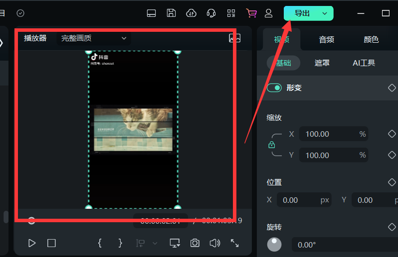
Task: Enter fullscreen with expand arrows icon
Action: coord(234,243)
